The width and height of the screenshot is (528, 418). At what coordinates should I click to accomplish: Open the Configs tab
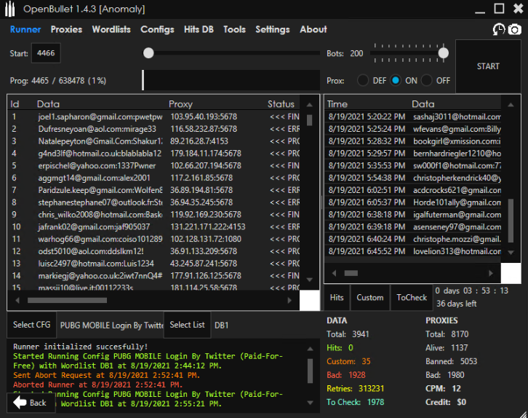(x=157, y=29)
